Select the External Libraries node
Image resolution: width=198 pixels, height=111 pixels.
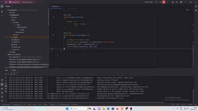pyautogui.click(x=14, y=55)
